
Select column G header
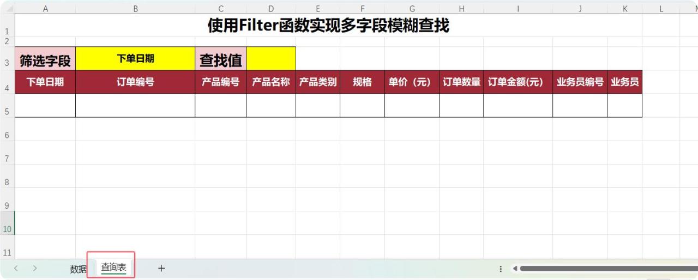pos(412,8)
